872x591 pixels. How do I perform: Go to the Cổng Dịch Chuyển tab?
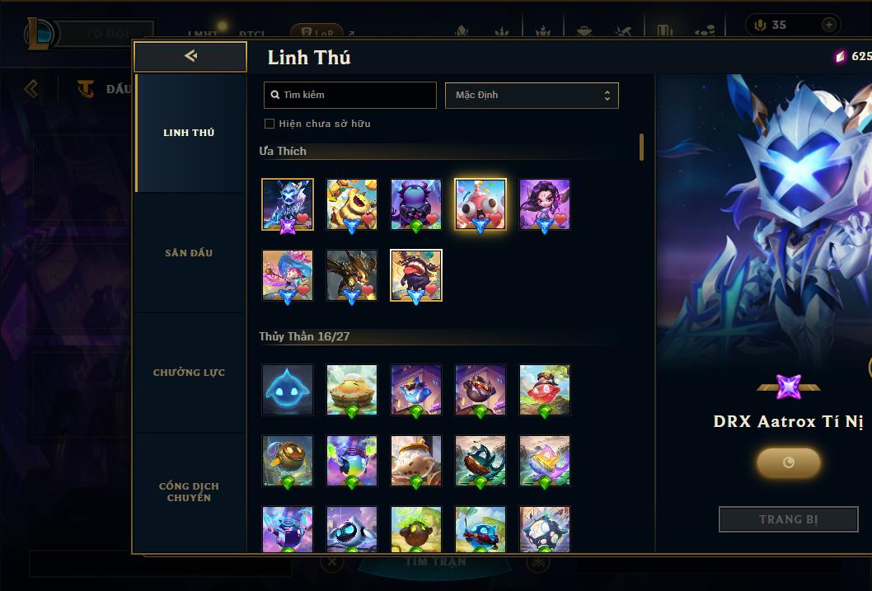[189, 492]
